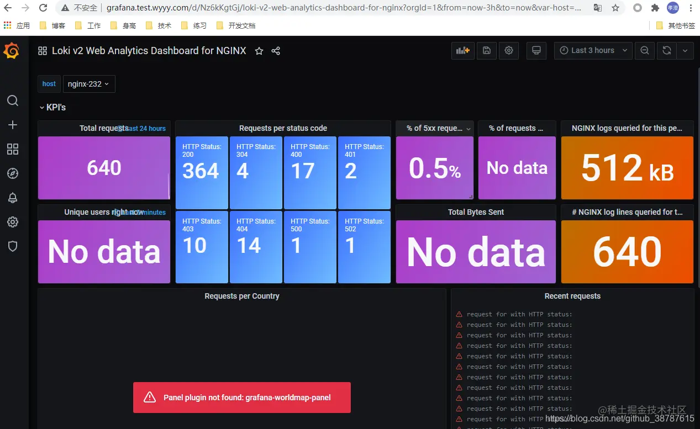Star this dashboard as favorite
This screenshot has width=700, height=429.
[x=259, y=51]
